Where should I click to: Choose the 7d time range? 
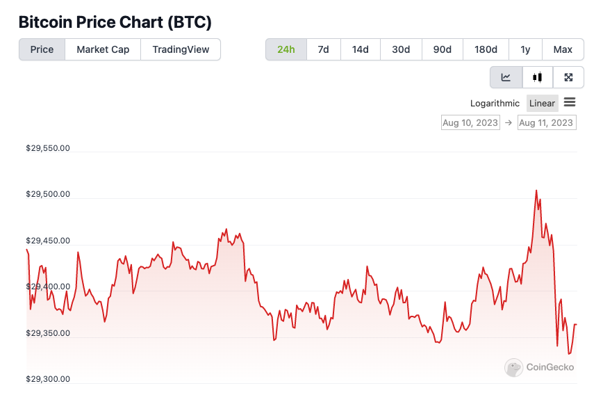coord(323,49)
